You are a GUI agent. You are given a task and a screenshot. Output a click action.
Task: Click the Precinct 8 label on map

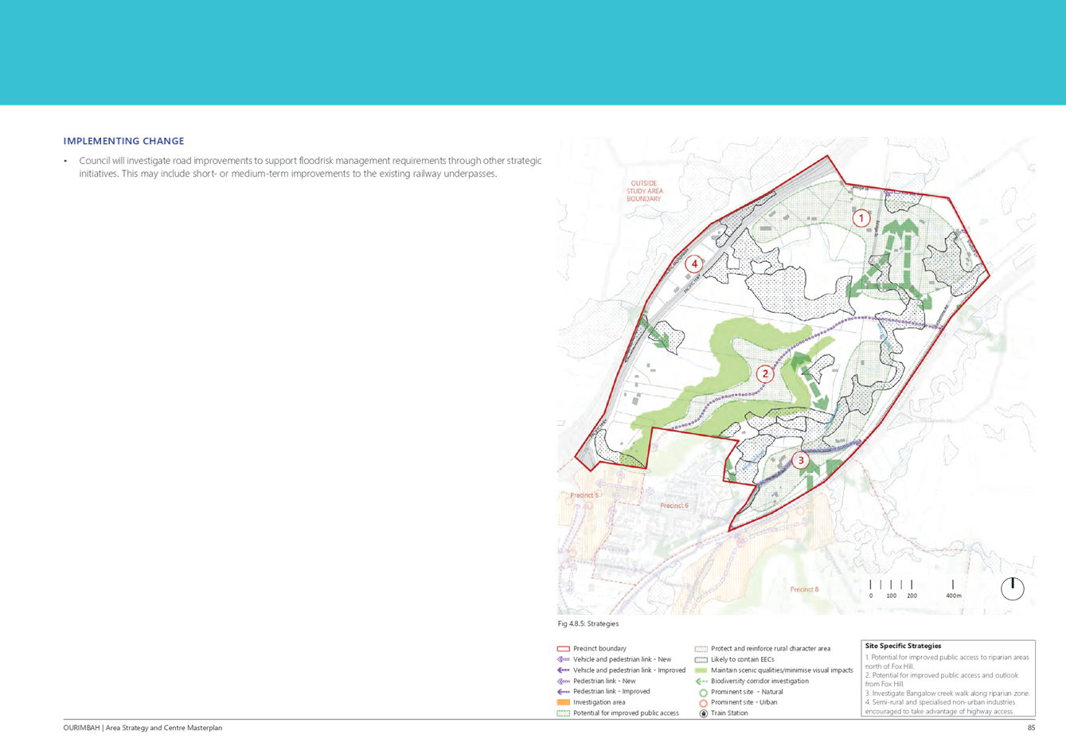pos(804,590)
